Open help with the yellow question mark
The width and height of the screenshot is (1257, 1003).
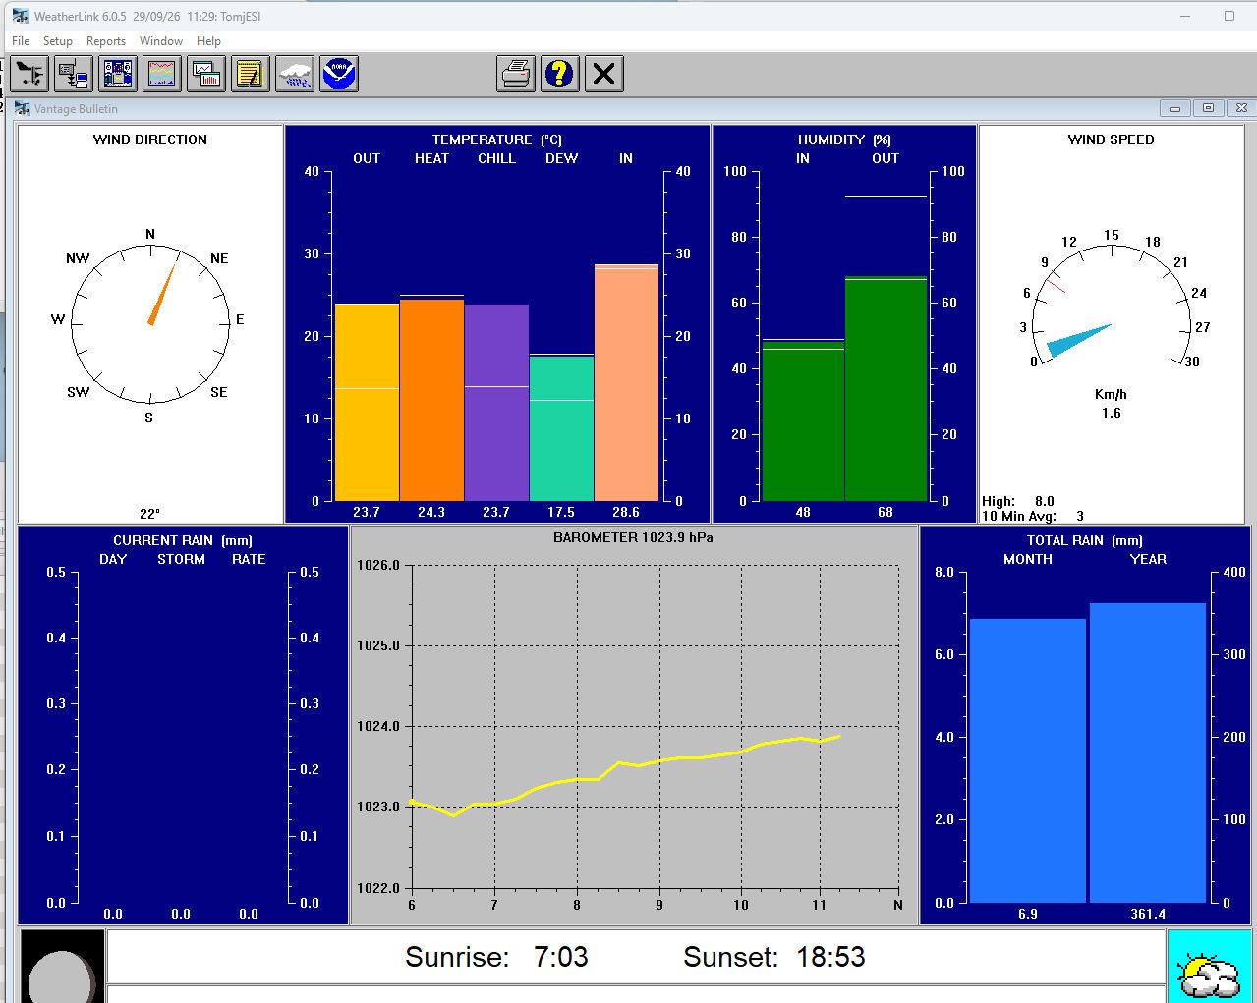560,74
